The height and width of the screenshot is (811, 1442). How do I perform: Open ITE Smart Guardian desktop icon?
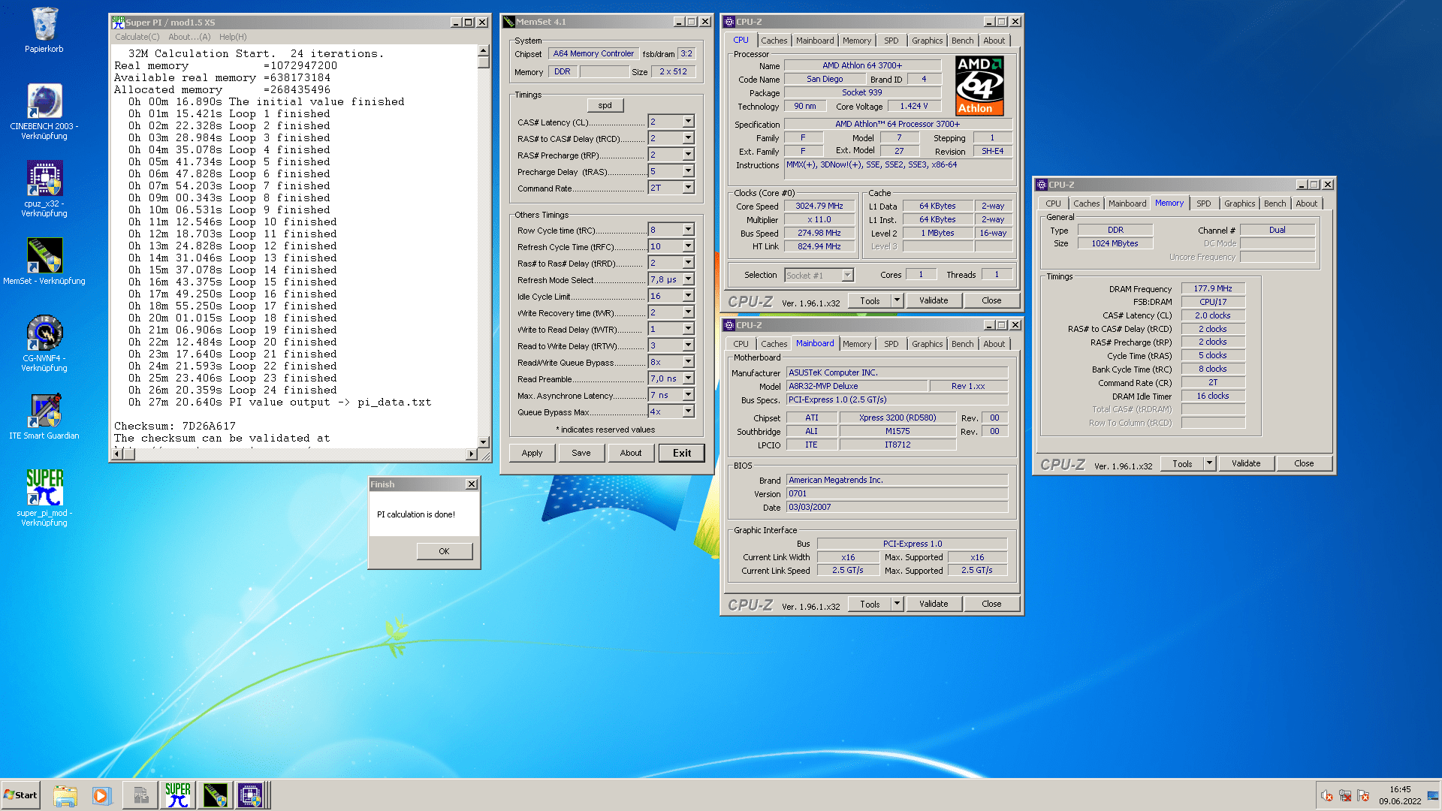coord(44,416)
